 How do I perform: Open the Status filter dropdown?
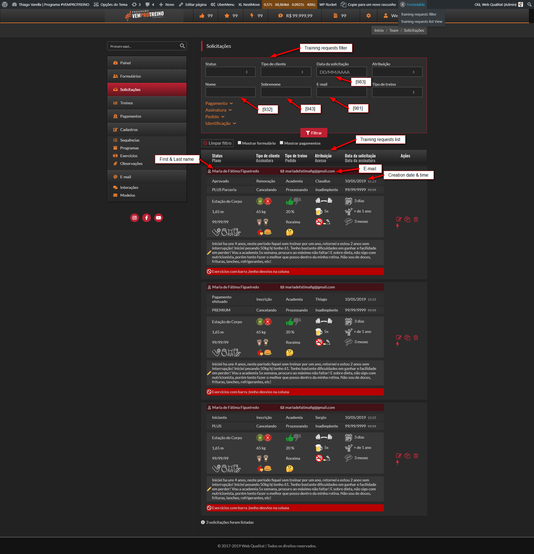pos(230,72)
